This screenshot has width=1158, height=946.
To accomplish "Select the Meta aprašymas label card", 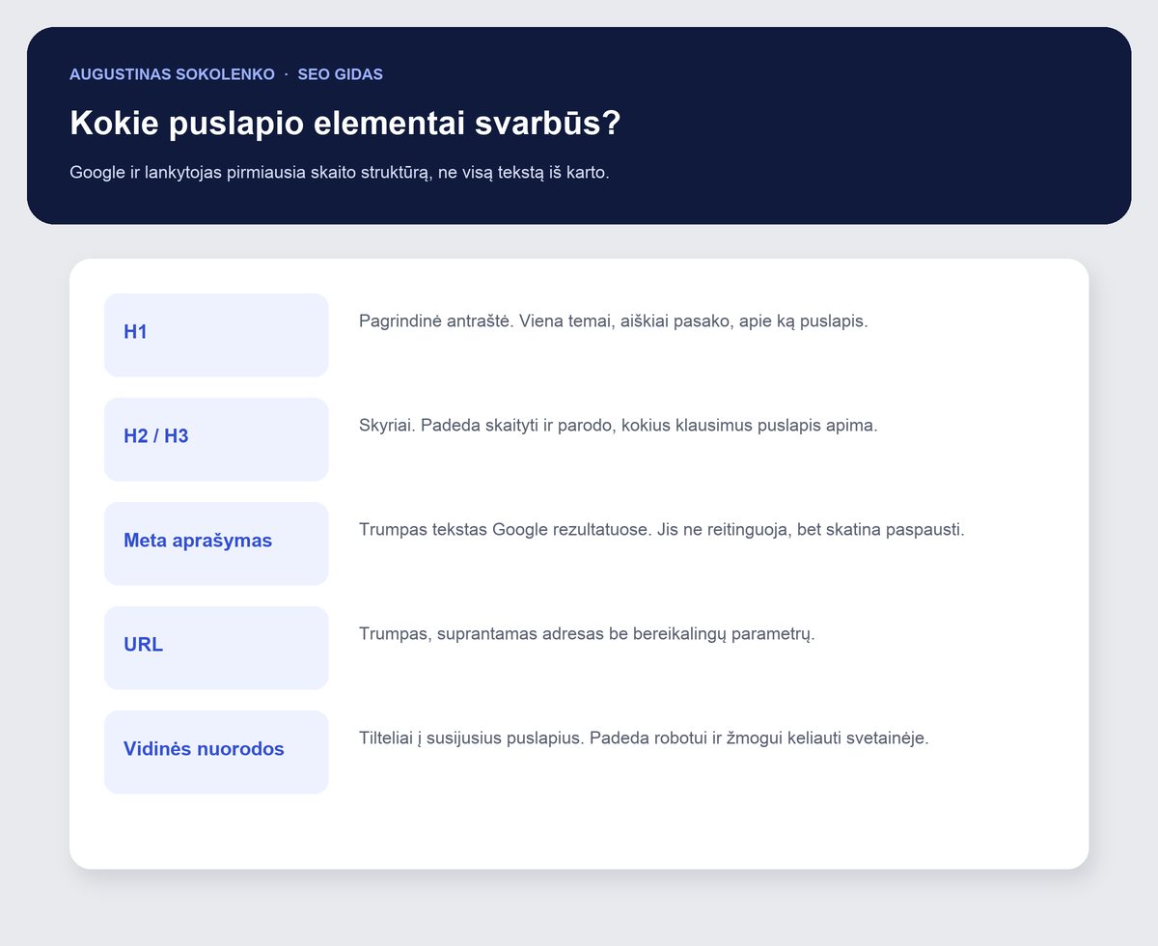I will [x=216, y=543].
